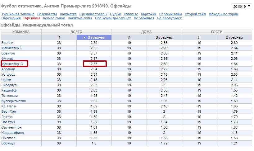Sort by the И column under ГОСТИ

point(199,37)
